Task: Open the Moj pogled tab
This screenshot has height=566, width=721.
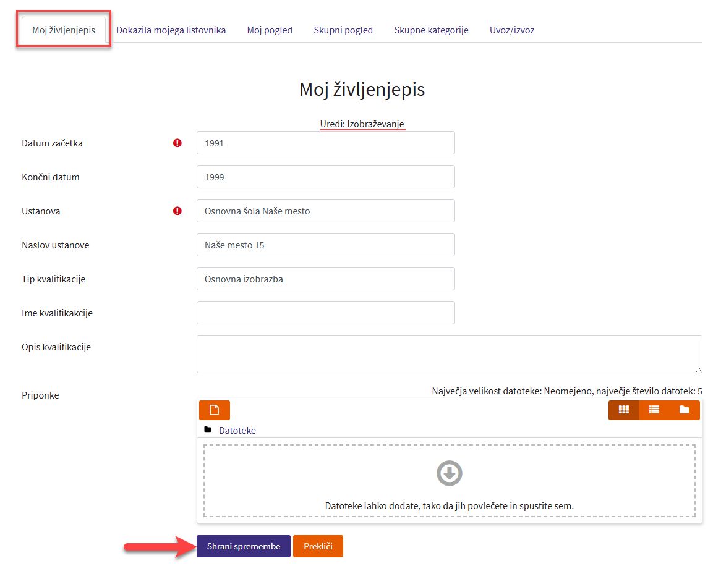Action: 270,30
